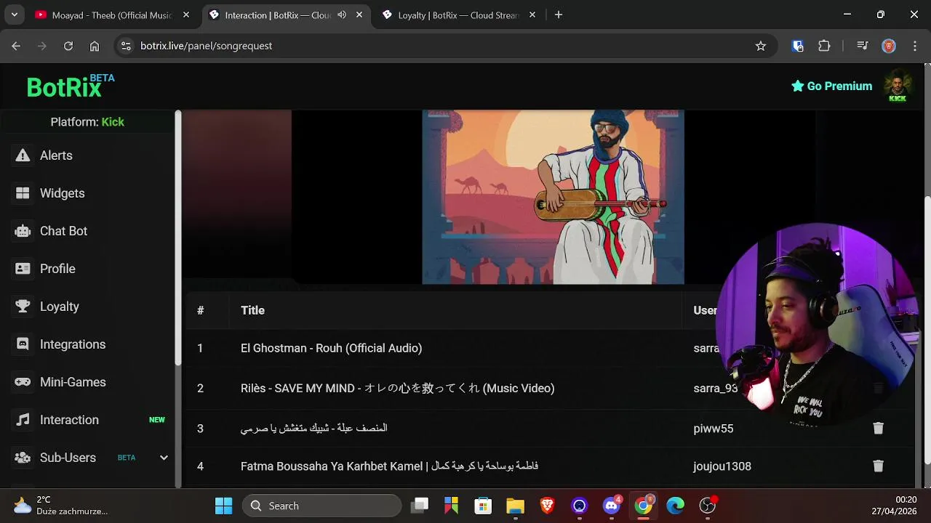Delete the Fatma Boussaha song request
The width and height of the screenshot is (931, 523).
[878, 466]
